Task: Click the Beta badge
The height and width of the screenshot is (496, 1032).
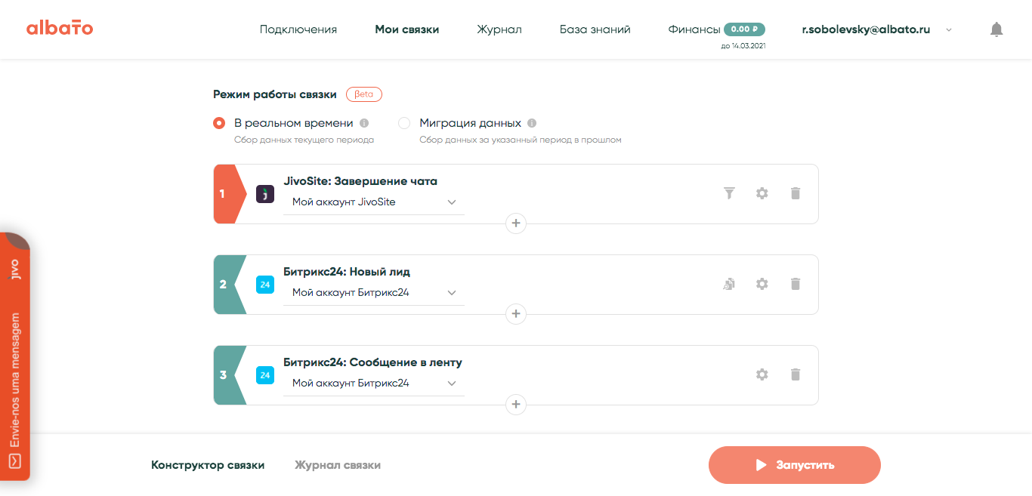Action: (x=364, y=94)
